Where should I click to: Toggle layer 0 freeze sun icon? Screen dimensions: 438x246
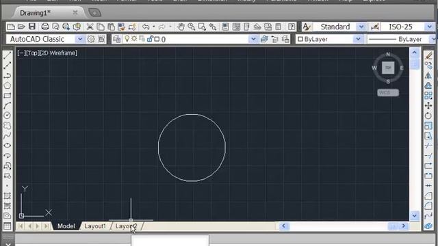pos(134,38)
